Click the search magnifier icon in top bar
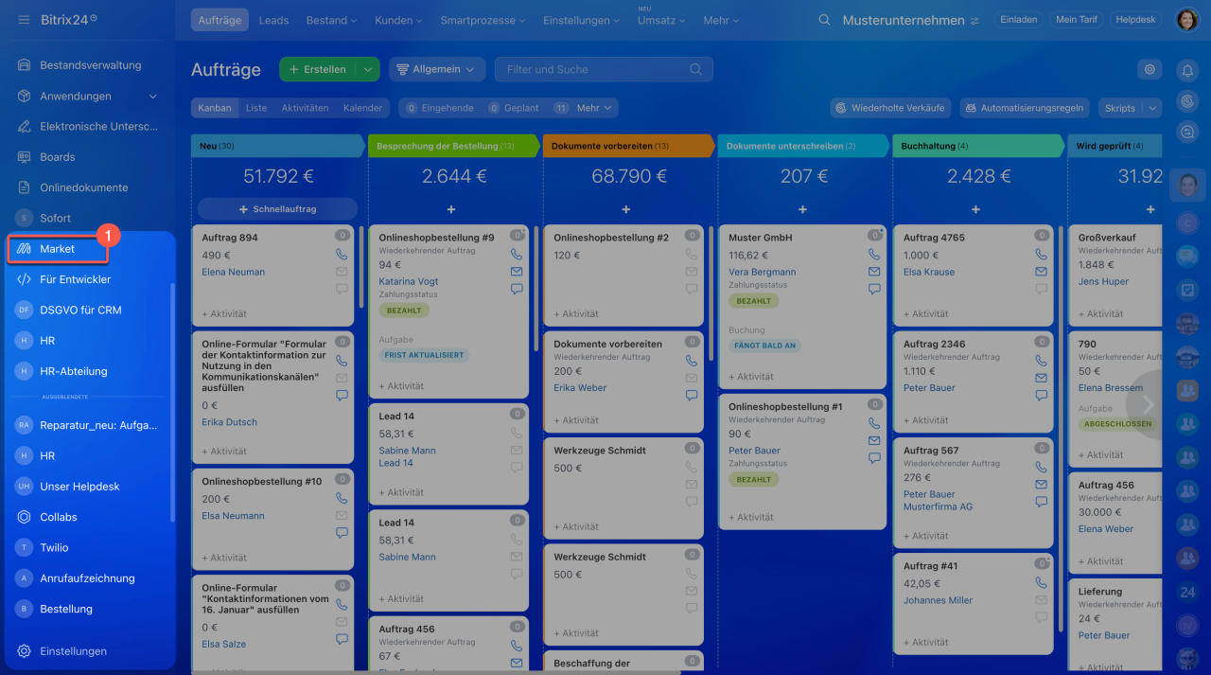Screen dimensions: 1211x675 [x=825, y=20]
